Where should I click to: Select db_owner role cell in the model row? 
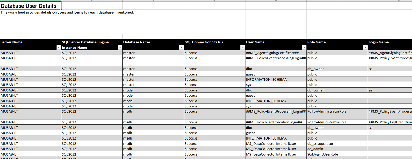coord(337,90)
